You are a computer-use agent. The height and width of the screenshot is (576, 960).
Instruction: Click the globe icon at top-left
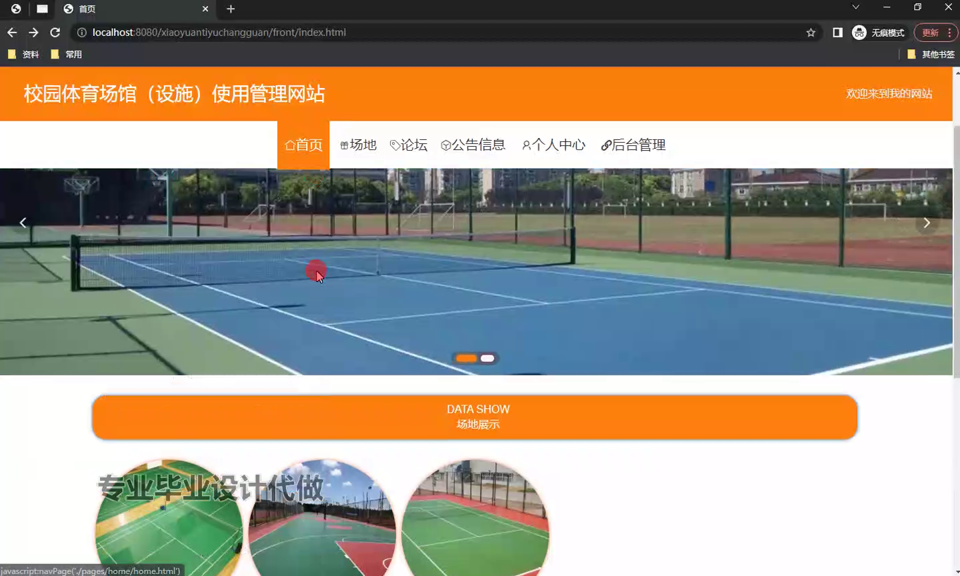15,9
